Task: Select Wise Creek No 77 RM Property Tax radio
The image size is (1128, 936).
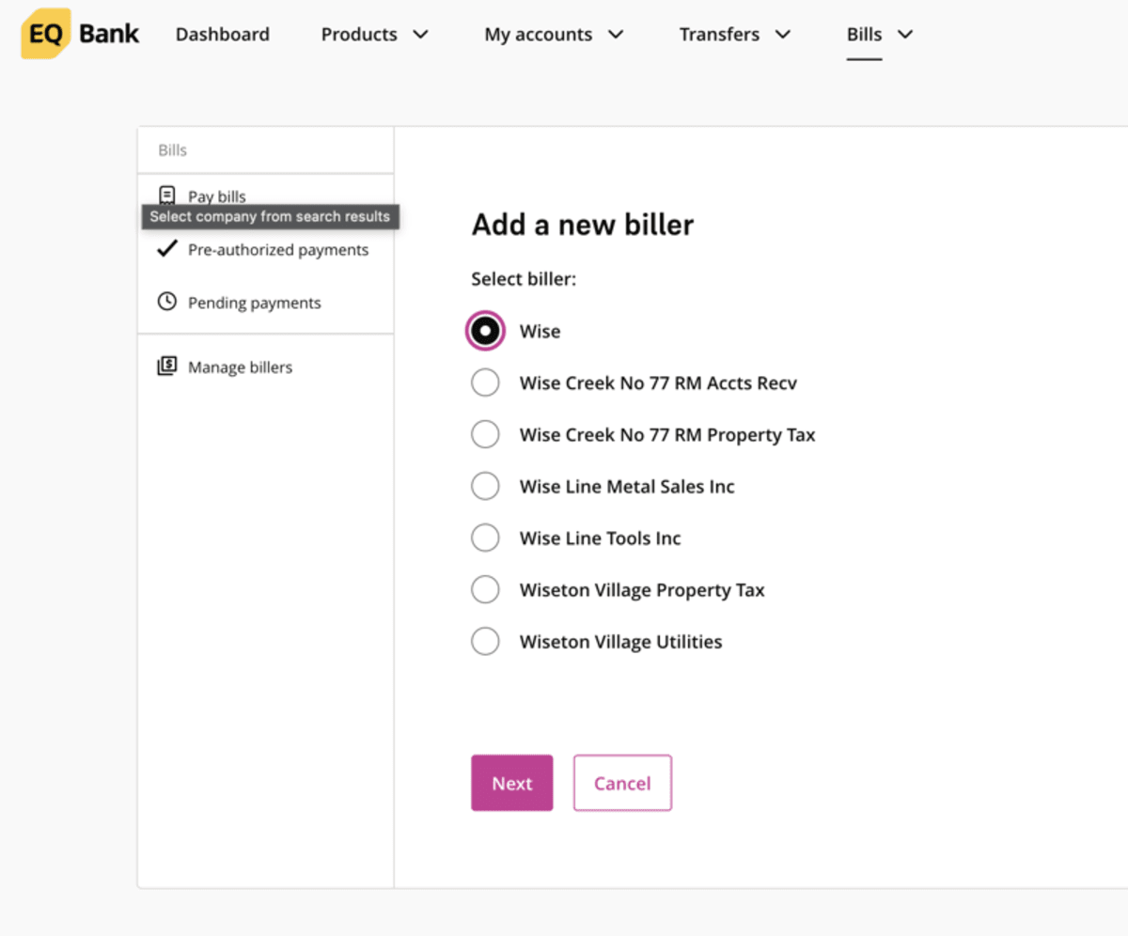Action: (485, 434)
